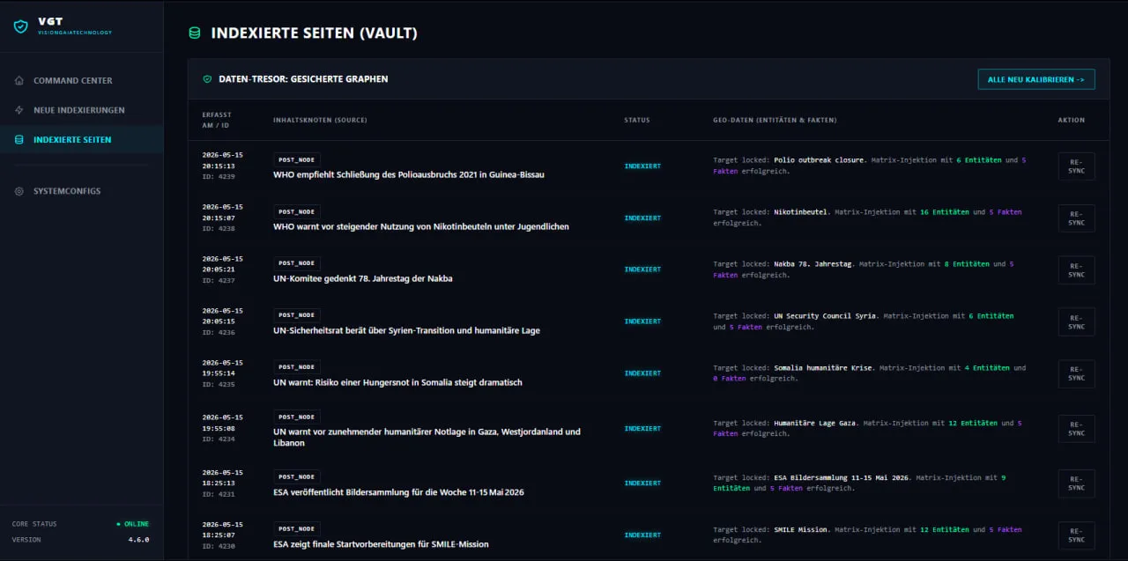Click Alle neu kalibrieren button
This screenshot has width=1128, height=561.
(1036, 79)
